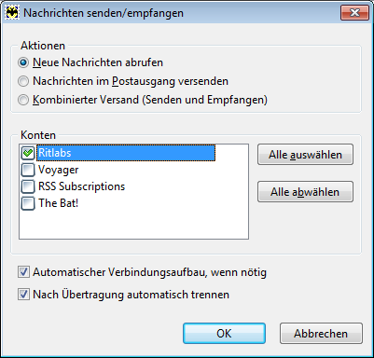Confirm the dialog with OK
Screen dimensions: 374x358
click(224, 334)
